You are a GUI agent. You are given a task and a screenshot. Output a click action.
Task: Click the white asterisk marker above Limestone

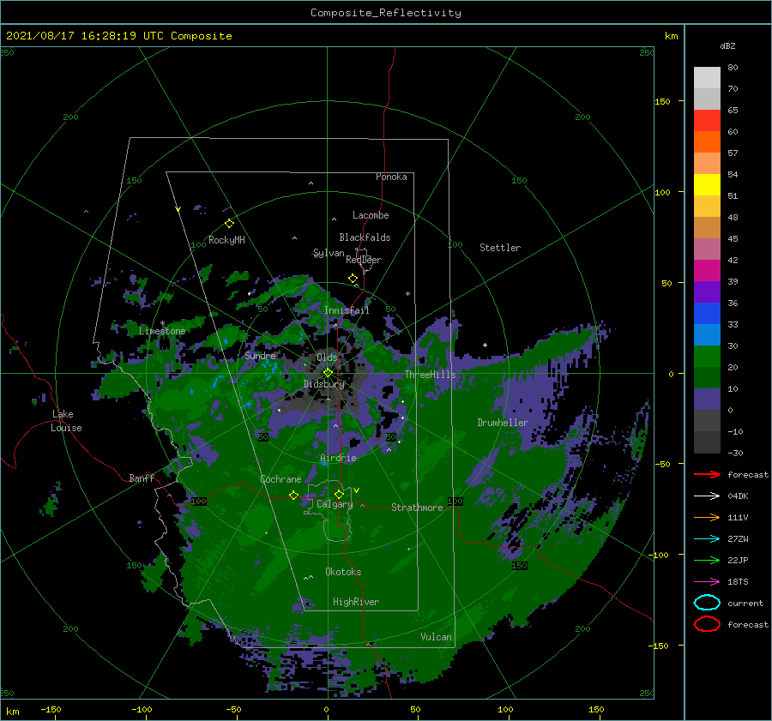162,323
